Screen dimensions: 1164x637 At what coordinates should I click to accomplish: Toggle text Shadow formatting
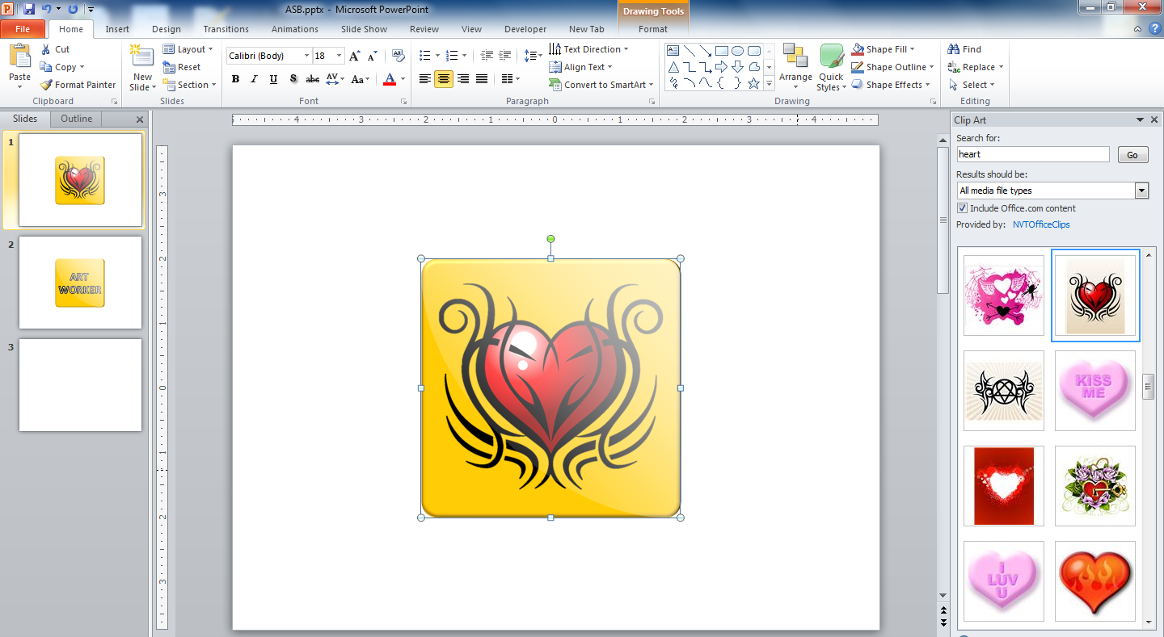(x=293, y=79)
